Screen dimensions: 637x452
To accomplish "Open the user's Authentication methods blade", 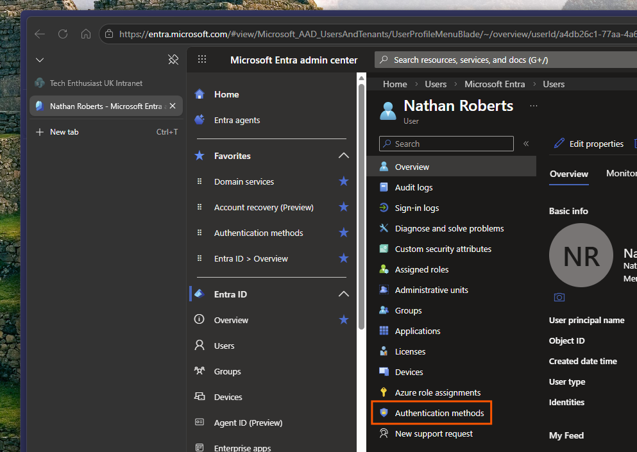I will click(x=432, y=413).
